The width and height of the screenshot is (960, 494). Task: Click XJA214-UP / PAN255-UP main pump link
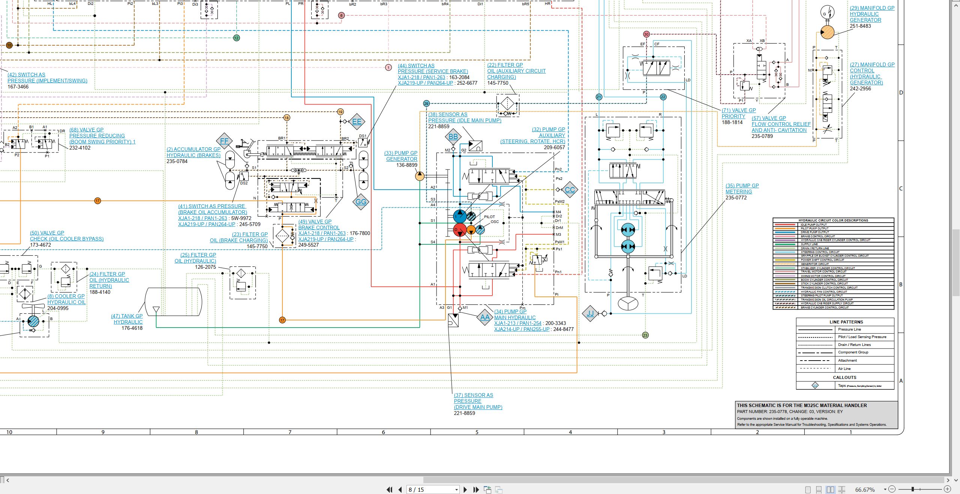point(522,329)
